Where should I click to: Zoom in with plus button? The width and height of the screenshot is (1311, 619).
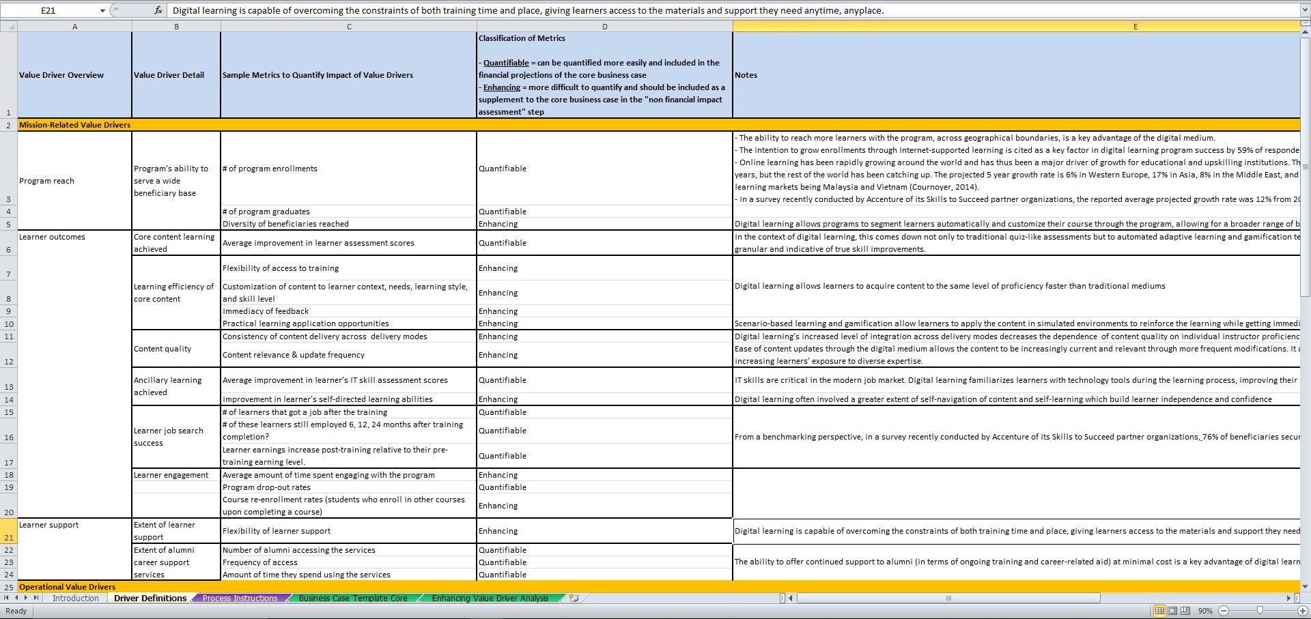1303,611
